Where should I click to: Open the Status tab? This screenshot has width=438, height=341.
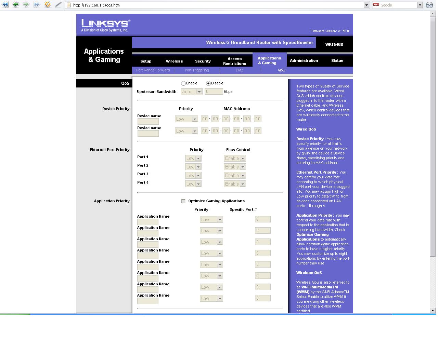coord(337,60)
